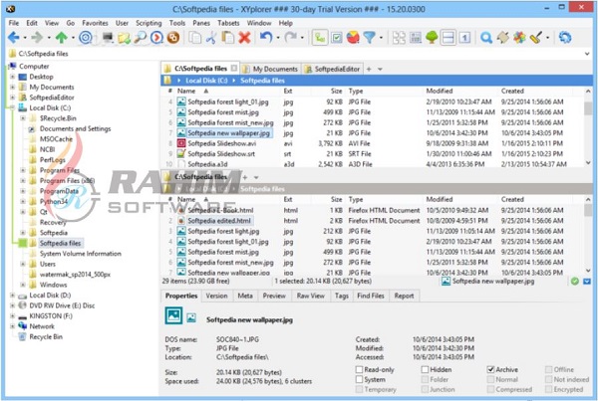
Task: Click the red X Delete icon
Action: [244, 38]
